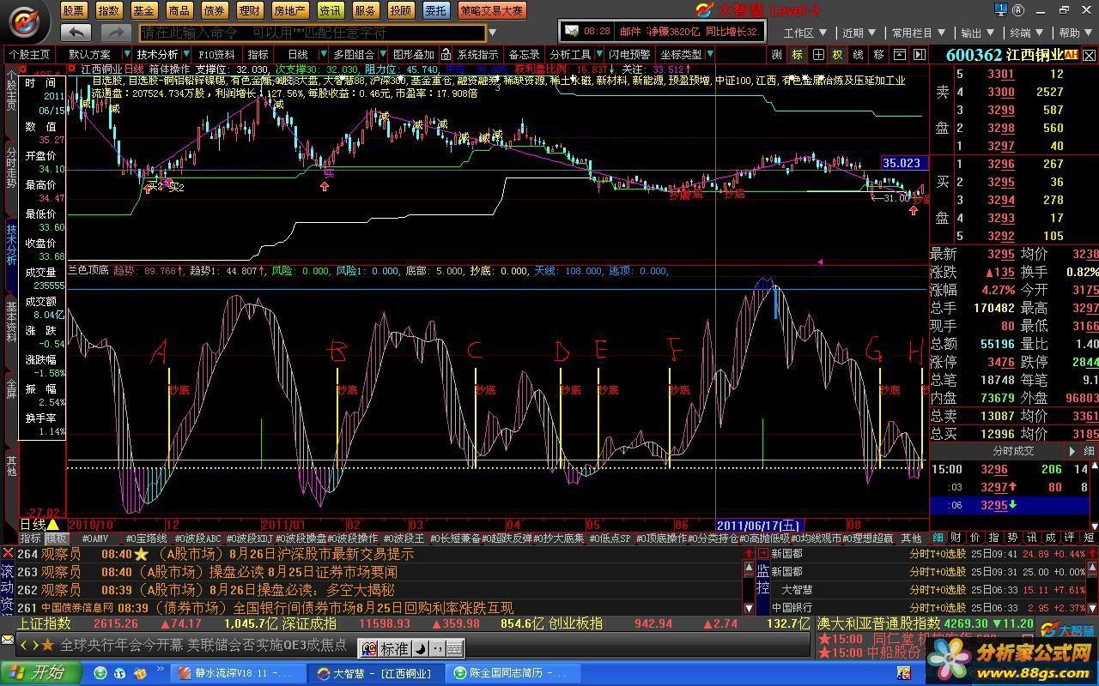Open the 基金 category button
The height and width of the screenshot is (686, 1099).
pos(143,11)
